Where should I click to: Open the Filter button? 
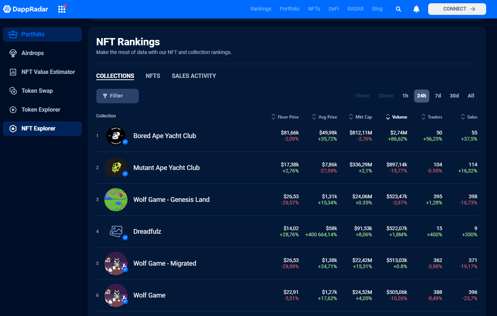click(x=117, y=96)
